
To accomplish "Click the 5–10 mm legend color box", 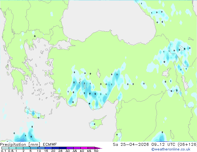I will [x=34, y=148].
